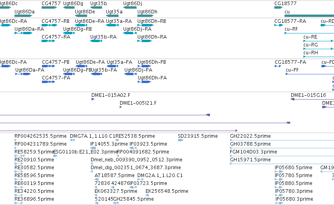Select protein Ugt86Da-PA
Screen dimensions: 334x205
(x=29, y=70)
